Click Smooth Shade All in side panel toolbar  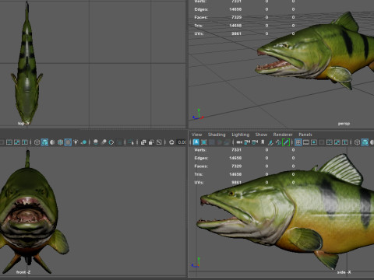click(365, 142)
